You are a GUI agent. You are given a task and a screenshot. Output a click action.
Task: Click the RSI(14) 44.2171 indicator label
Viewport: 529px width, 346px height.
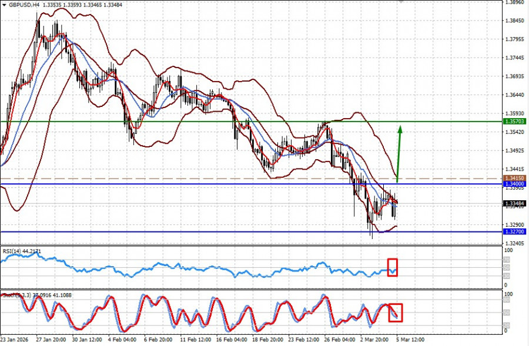(x=22, y=251)
